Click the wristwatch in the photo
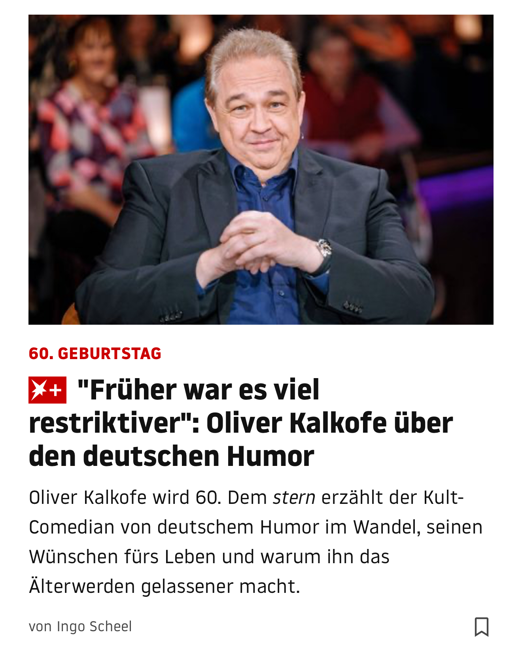 click(x=325, y=248)
